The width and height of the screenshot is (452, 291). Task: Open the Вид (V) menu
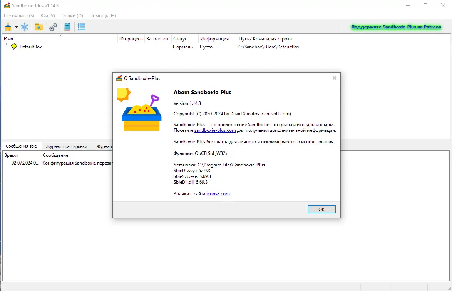pos(48,15)
